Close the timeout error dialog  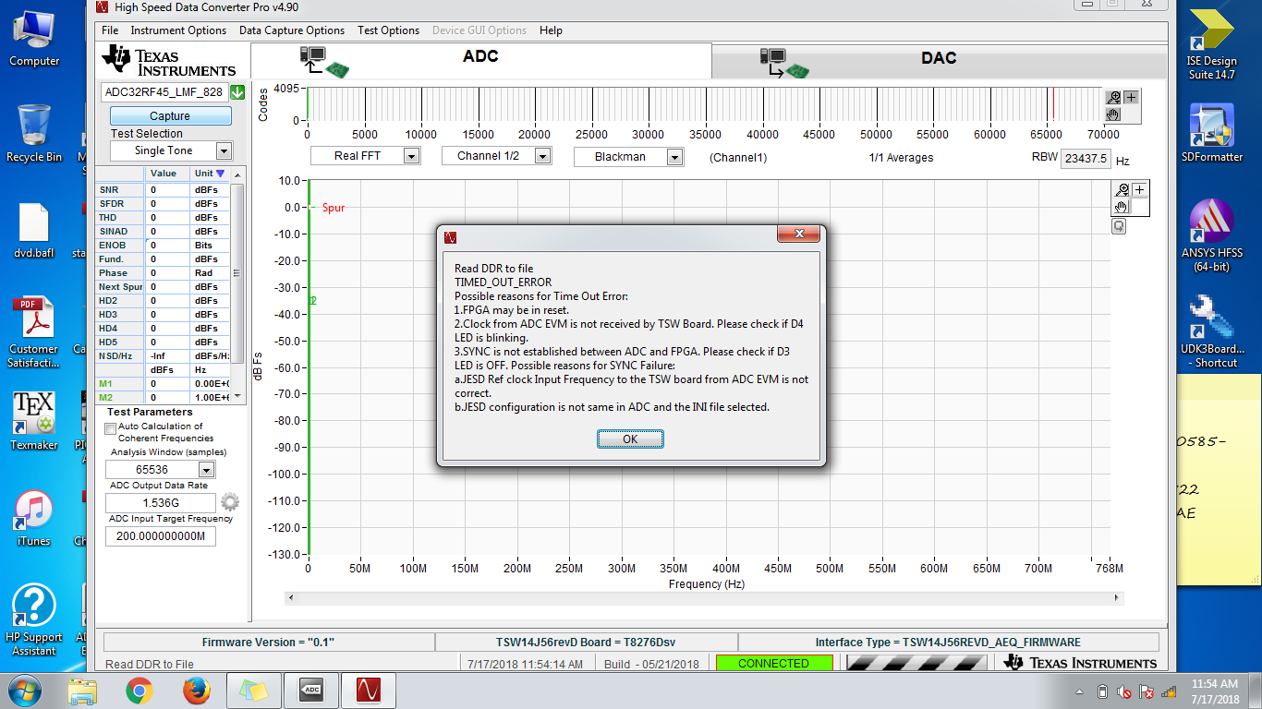click(x=797, y=236)
